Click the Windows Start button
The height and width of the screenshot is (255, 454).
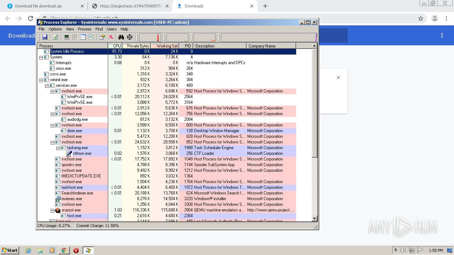tap(10, 250)
